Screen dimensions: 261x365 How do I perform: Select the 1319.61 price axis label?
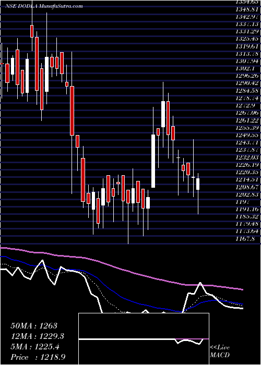pyautogui.click(x=247, y=47)
